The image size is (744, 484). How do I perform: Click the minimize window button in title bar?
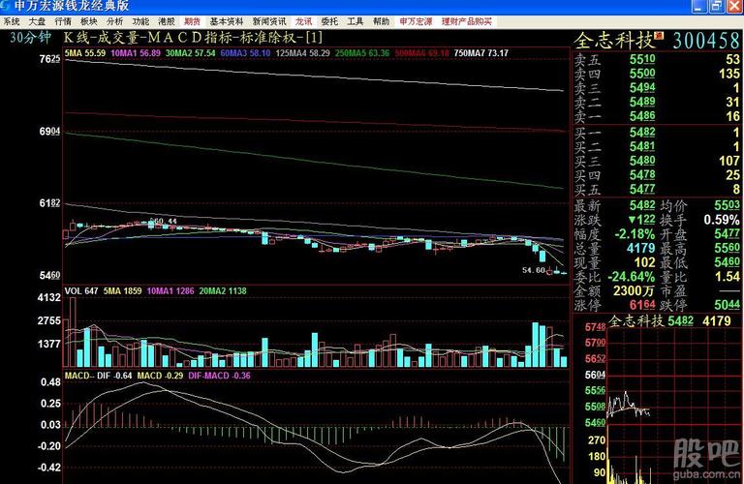(x=698, y=6)
